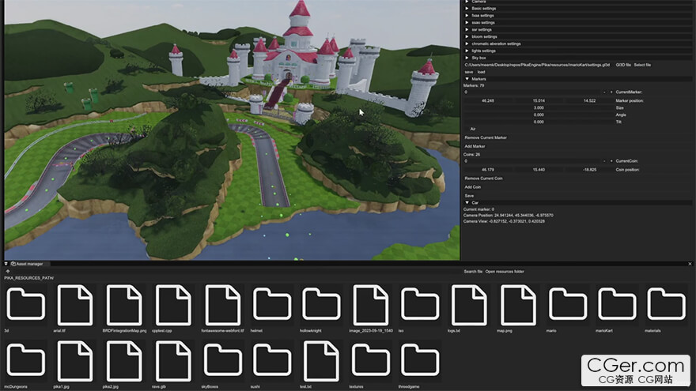
Task: Expand the bloom settings section
Action: [484, 36]
